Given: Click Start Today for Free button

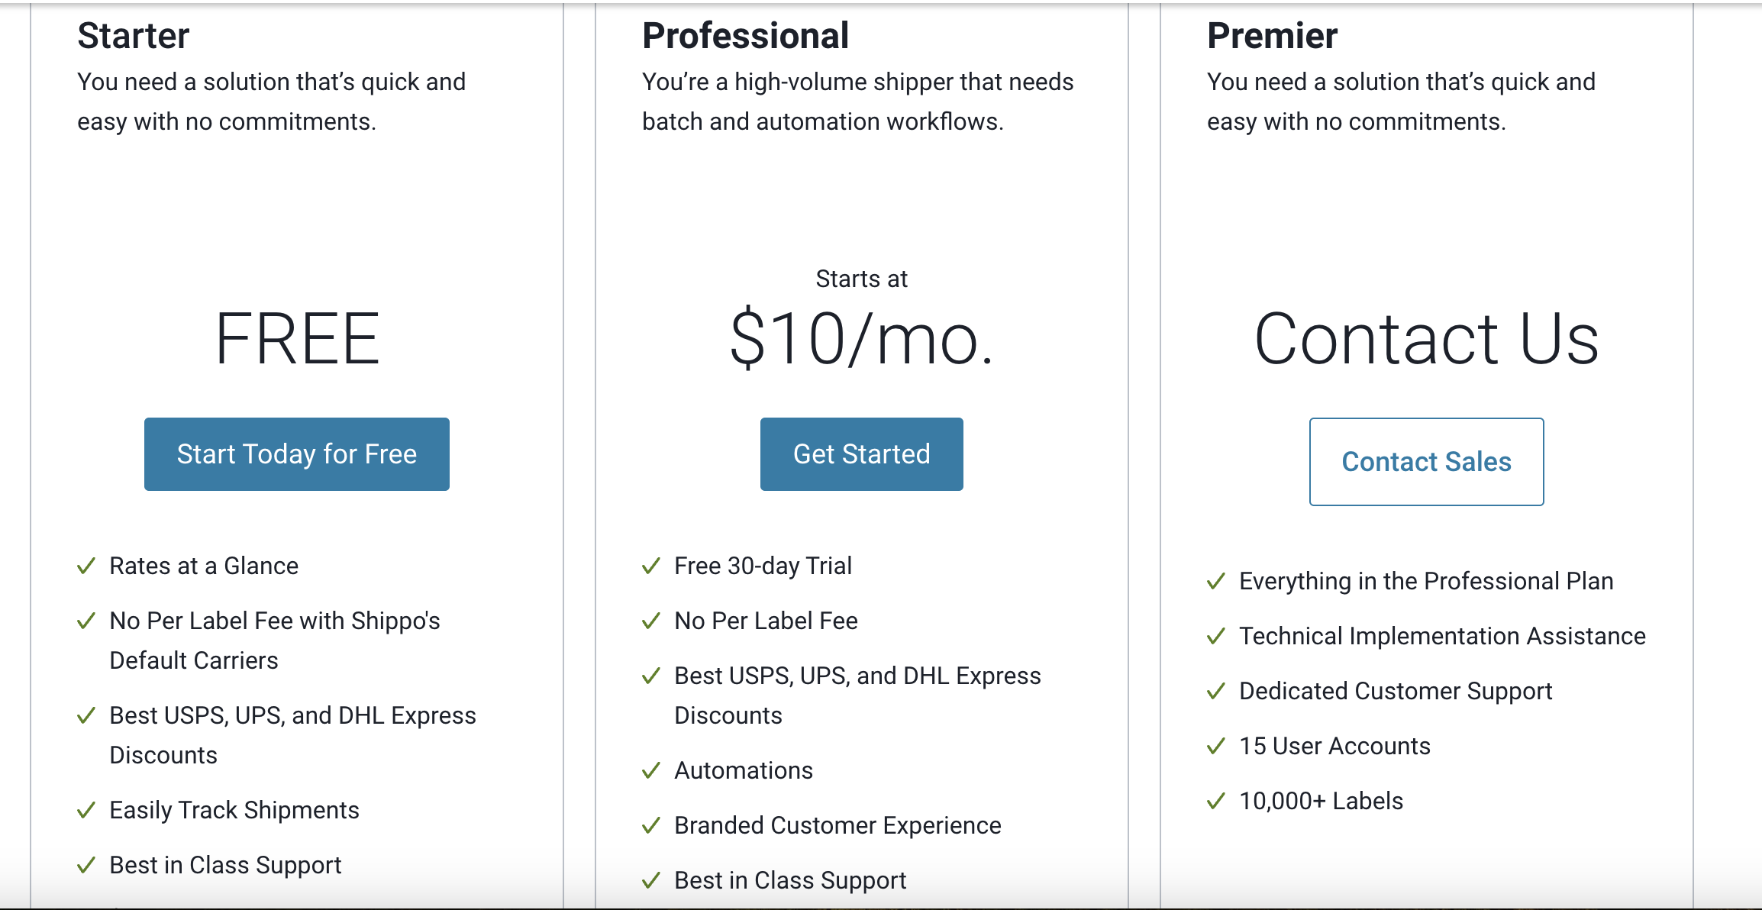Looking at the screenshot, I should pyautogui.click(x=296, y=453).
